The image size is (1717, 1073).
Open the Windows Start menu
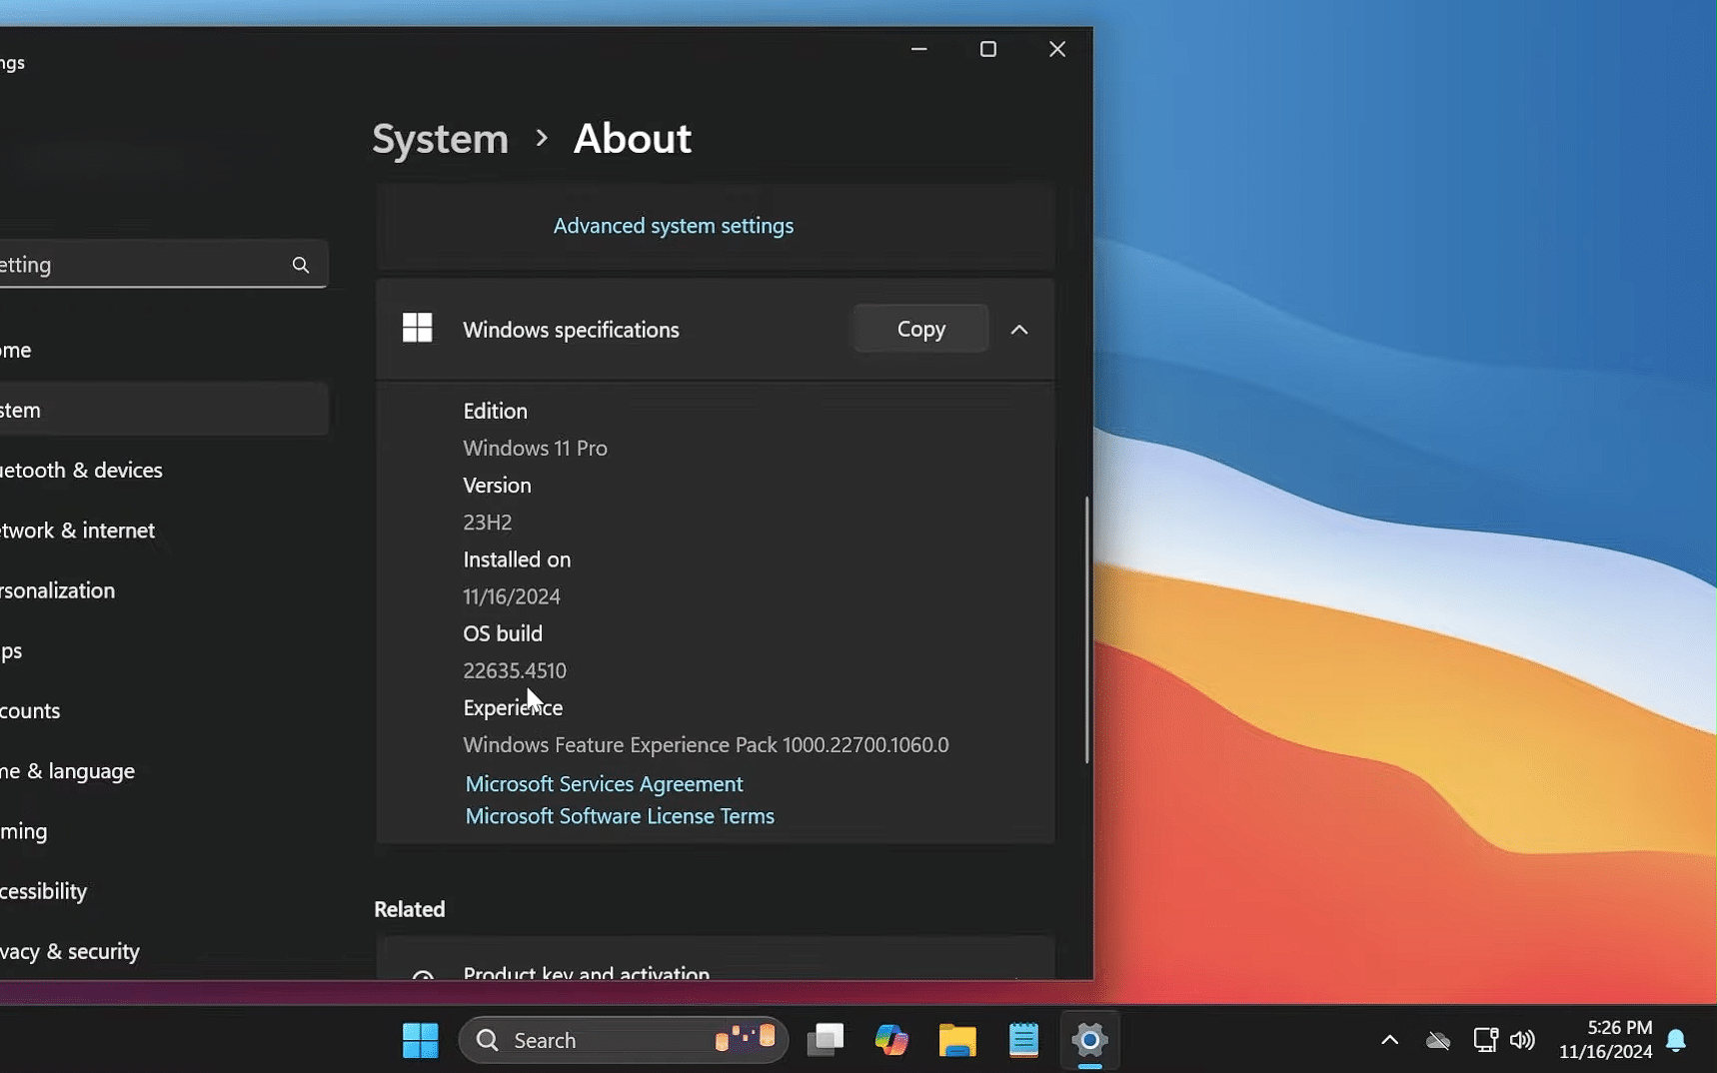(420, 1040)
